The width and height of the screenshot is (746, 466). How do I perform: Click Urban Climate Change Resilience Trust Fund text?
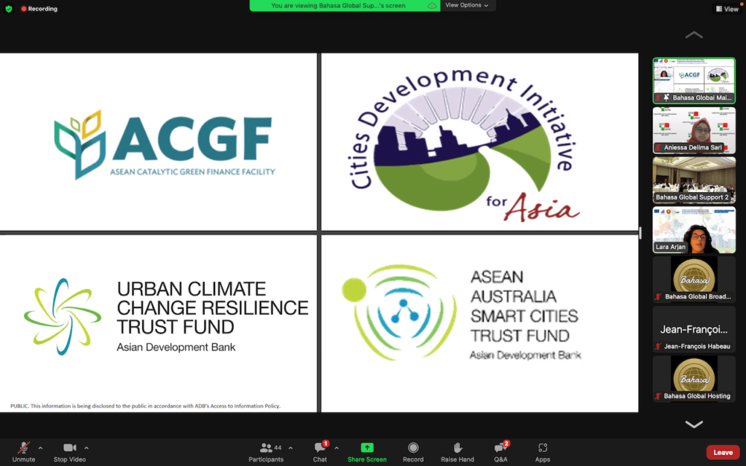212,308
